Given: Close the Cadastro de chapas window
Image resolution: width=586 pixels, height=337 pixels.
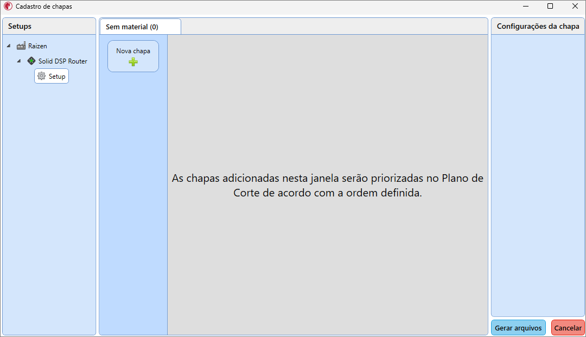Looking at the screenshot, I should click(x=575, y=7).
